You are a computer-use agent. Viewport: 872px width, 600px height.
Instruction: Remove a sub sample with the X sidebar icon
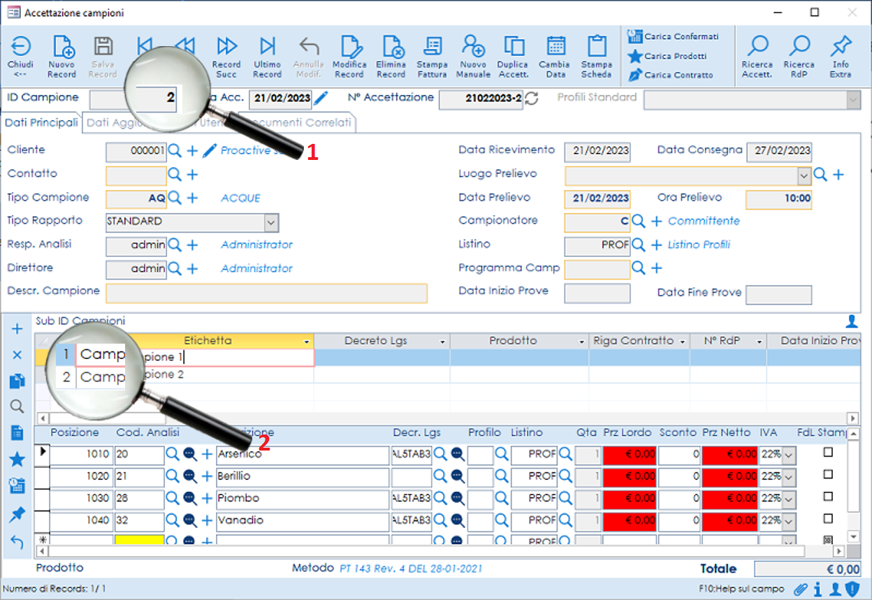17,355
